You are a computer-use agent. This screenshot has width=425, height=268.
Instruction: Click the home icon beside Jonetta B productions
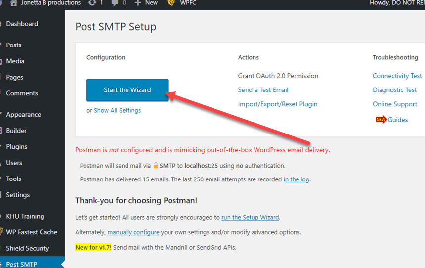pos(13,3)
